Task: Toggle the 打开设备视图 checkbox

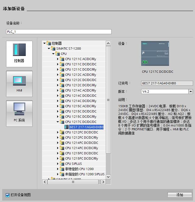Action: [8, 195]
